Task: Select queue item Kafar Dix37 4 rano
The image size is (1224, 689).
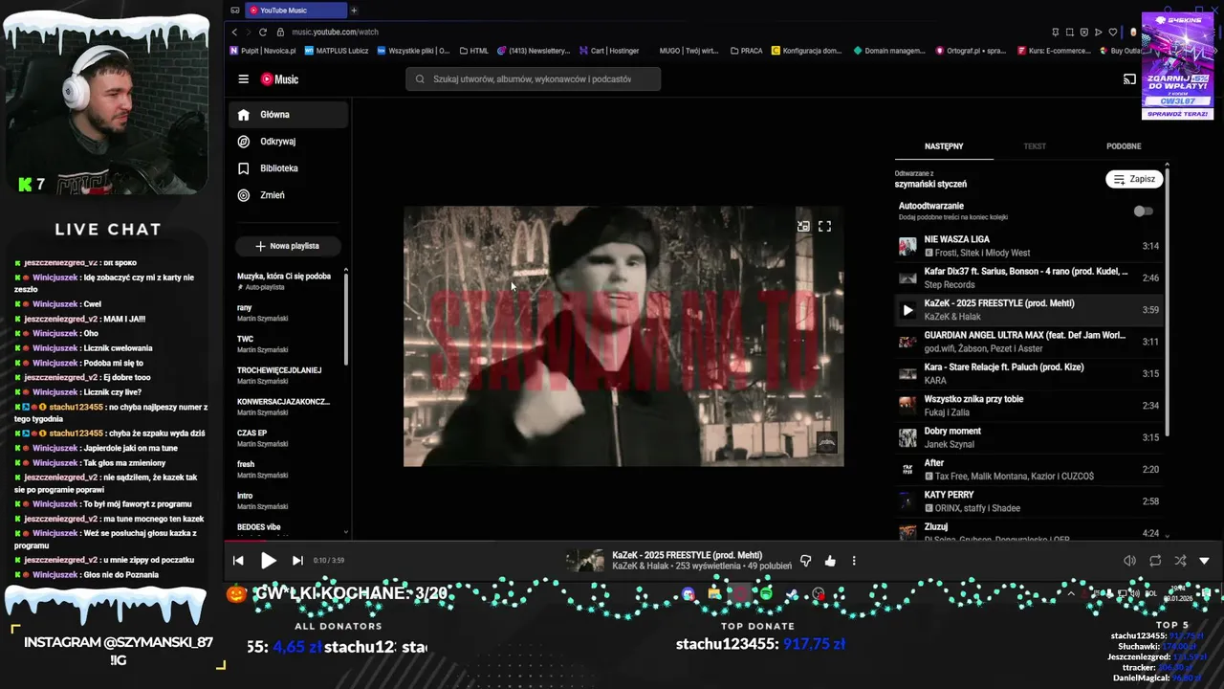Action: (x=1030, y=278)
